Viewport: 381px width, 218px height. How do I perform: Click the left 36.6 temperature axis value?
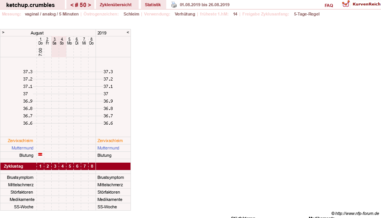coord(28,123)
